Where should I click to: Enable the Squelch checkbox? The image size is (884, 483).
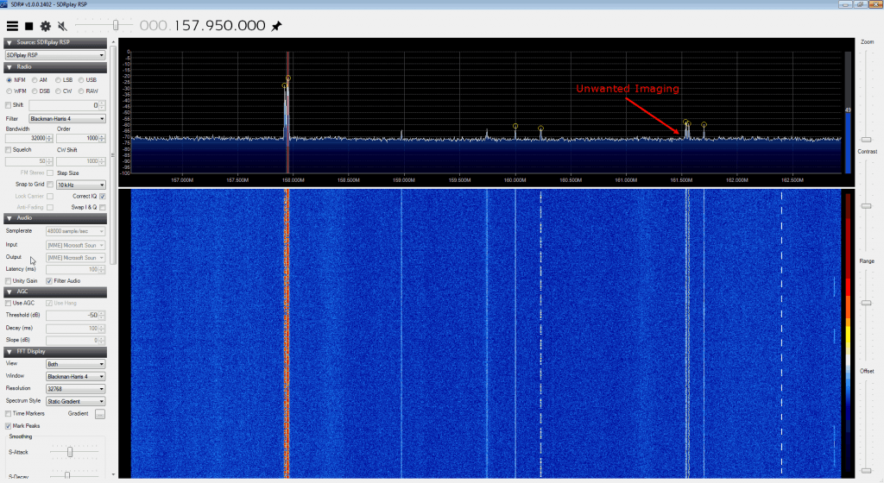pyautogui.click(x=9, y=149)
